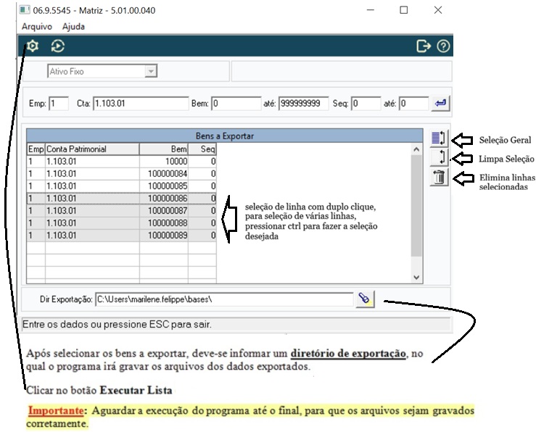Minimize the Matriz window
The image size is (536, 432).
click(371, 10)
